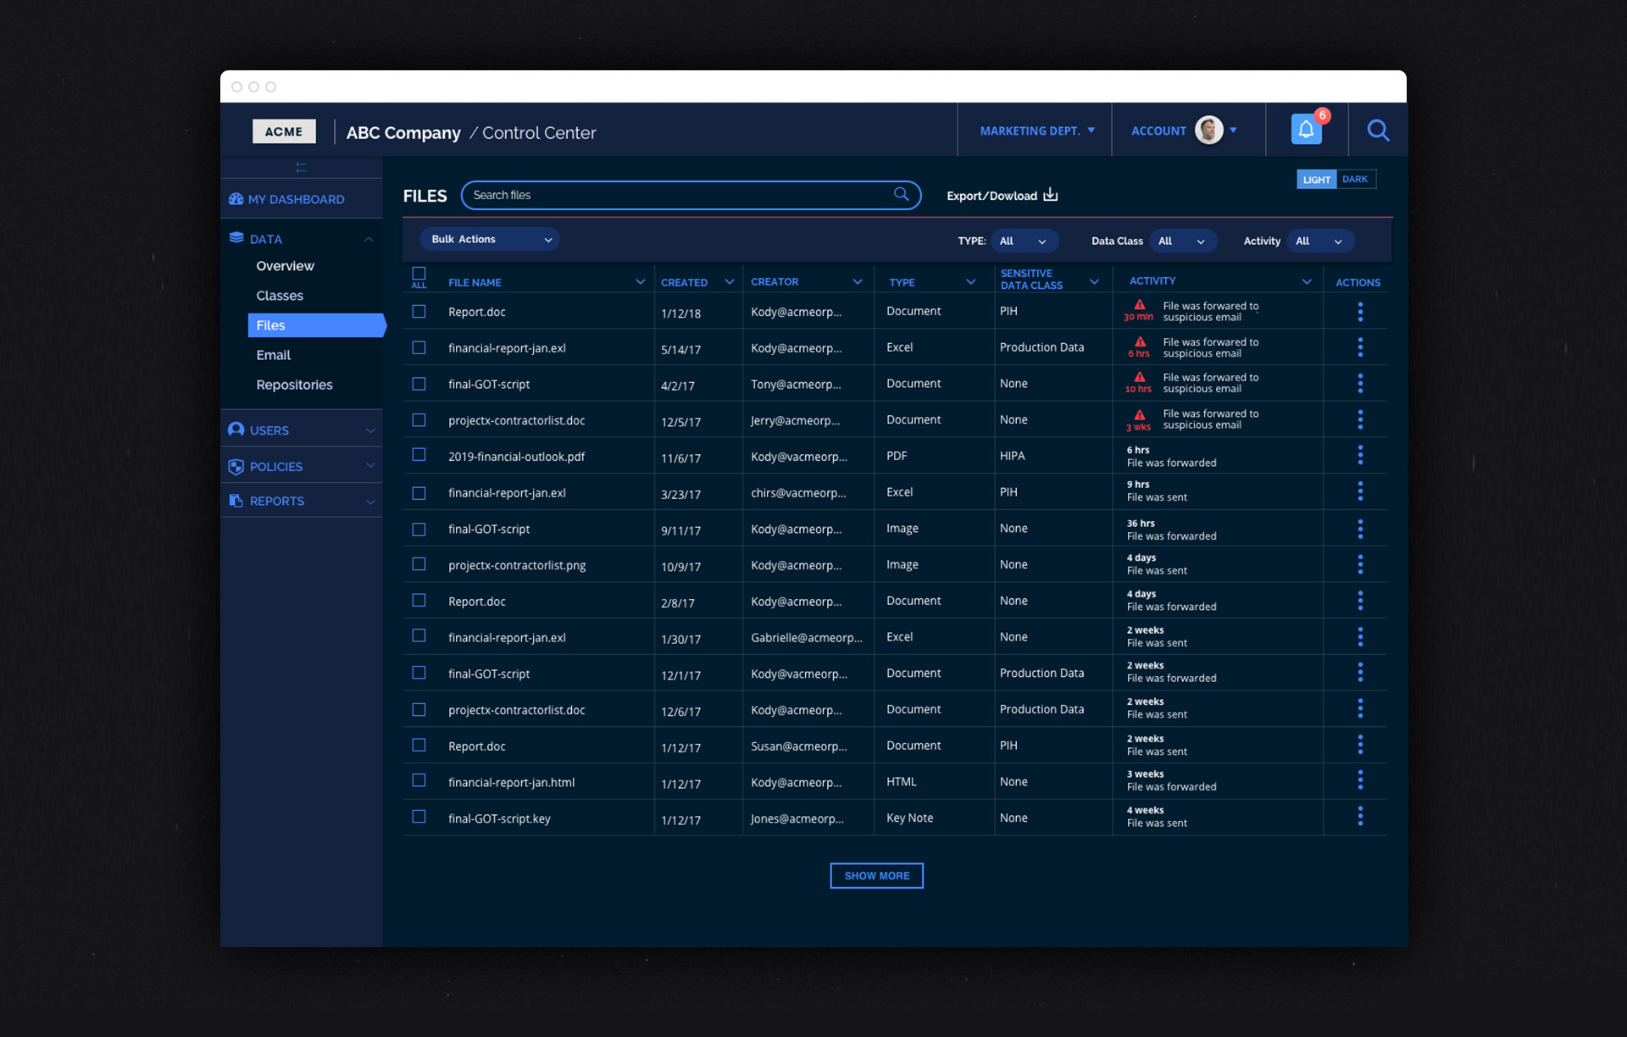This screenshot has height=1037, width=1627.
Task: Check the box for Report.doc created 1/12/18
Action: pos(419,312)
